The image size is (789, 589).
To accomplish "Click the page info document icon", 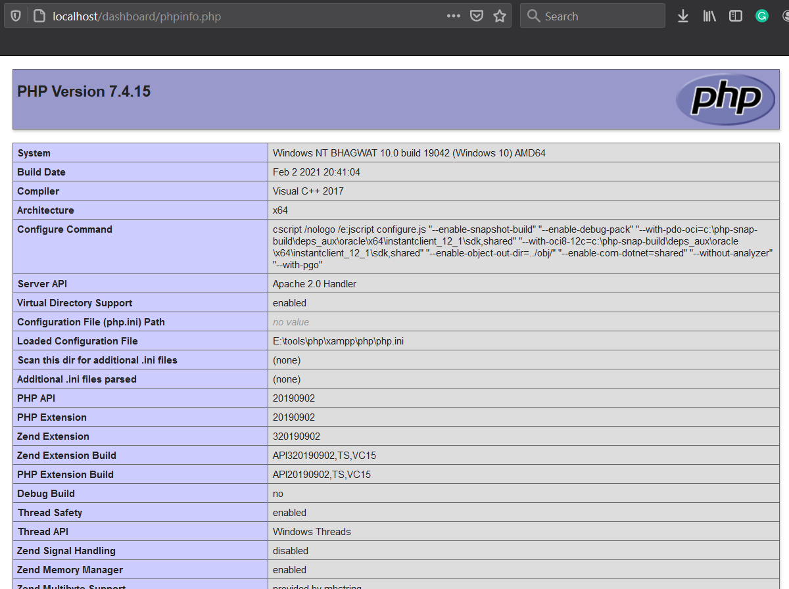I will [39, 16].
